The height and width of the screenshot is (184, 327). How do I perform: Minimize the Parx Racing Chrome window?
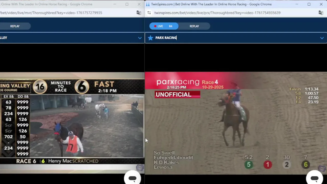(297, 4)
